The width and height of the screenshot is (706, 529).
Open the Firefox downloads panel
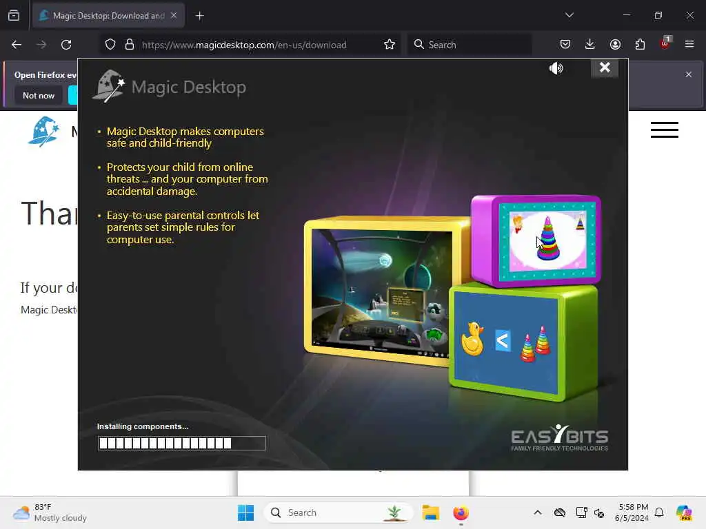click(590, 45)
